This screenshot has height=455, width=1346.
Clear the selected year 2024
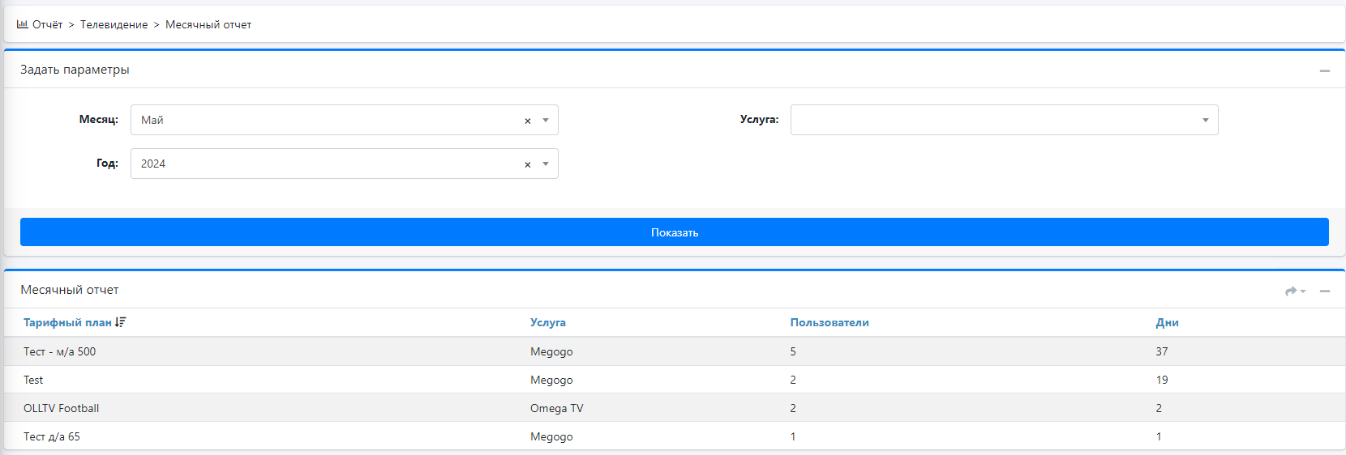pos(527,164)
